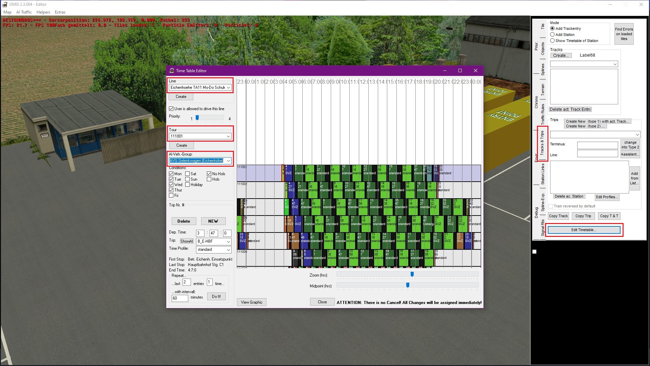The width and height of the screenshot is (650, 366).
Task: Select the Add Station mode radio
Action: click(x=552, y=35)
